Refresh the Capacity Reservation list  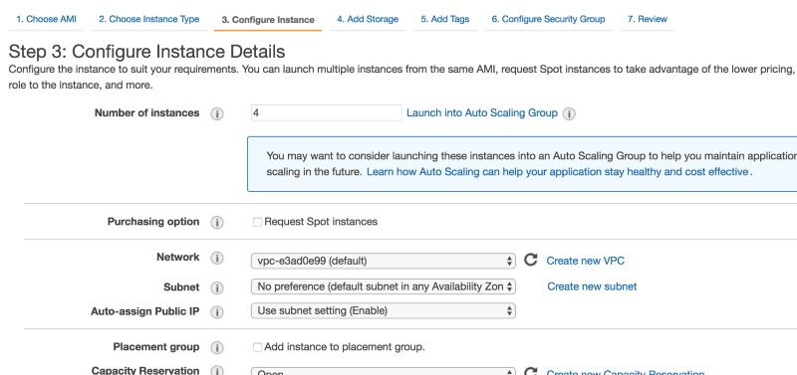coord(531,371)
